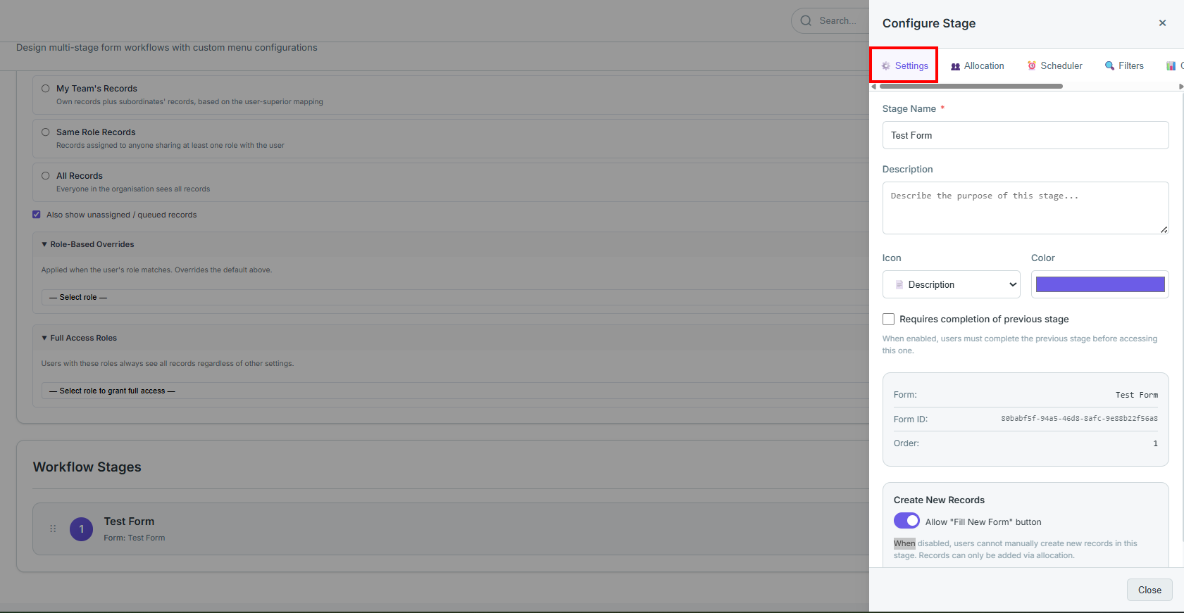Screen dimensions: 1184x613
Task: Open the Icon dropdown showing Description
Action: pos(952,284)
